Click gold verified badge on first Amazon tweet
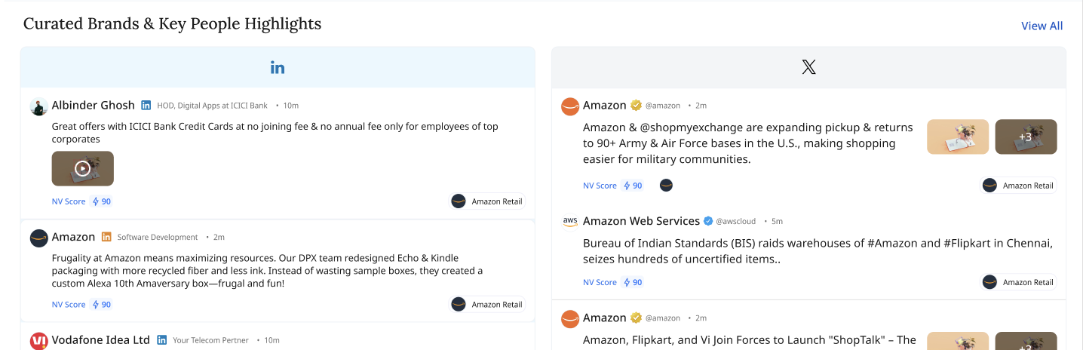 tap(636, 106)
